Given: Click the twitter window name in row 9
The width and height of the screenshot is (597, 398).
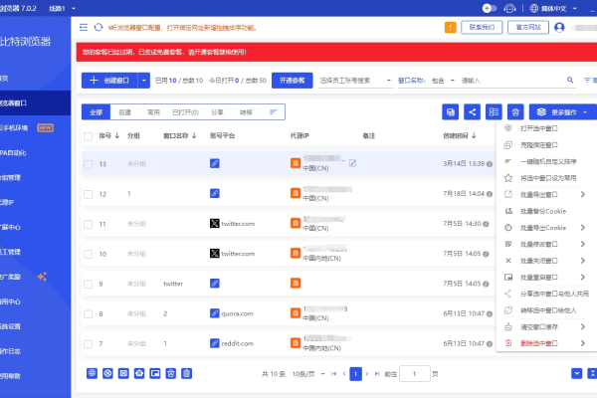Looking at the screenshot, I should tap(173, 284).
